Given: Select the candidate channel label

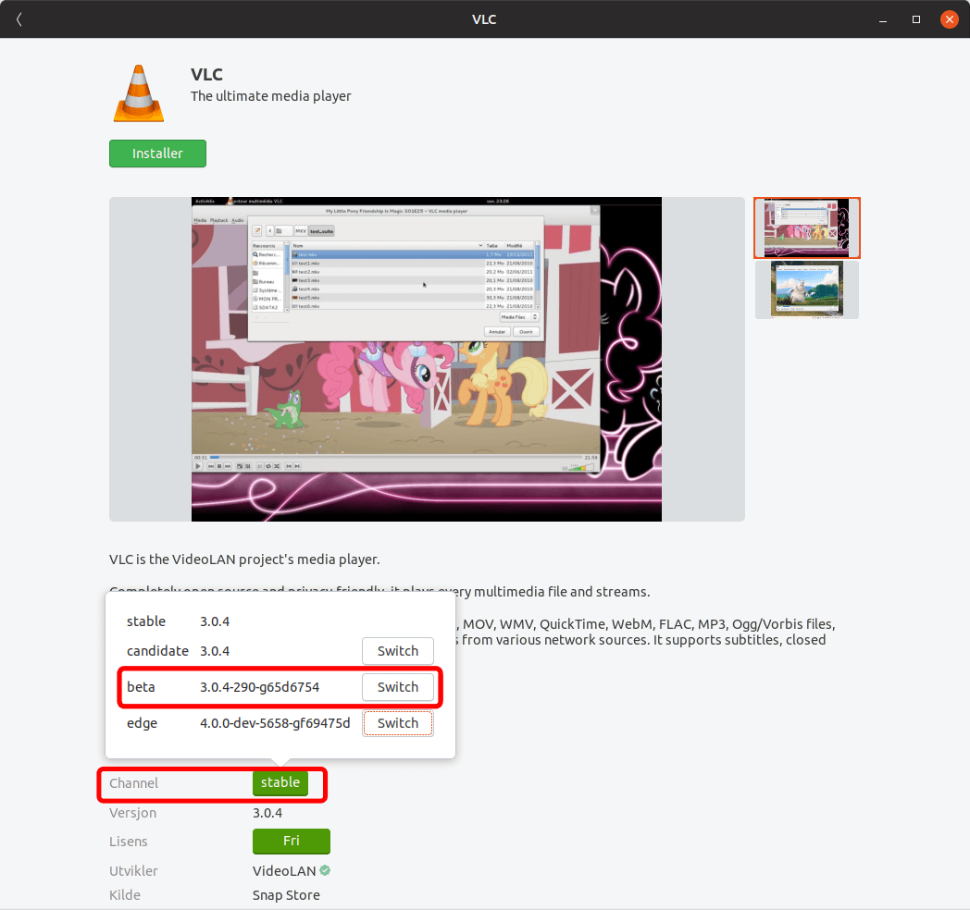Looking at the screenshot, I should [x=157, y=651].
